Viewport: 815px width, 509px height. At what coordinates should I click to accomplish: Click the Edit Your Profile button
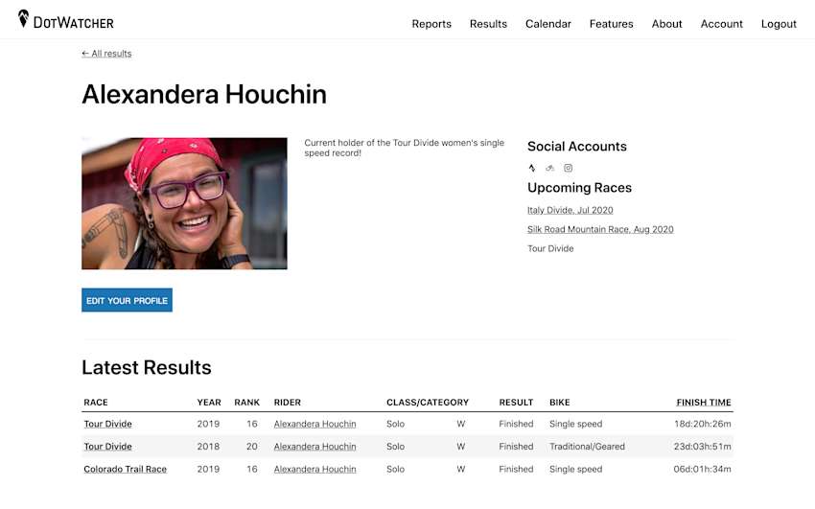tap(127, 300)
